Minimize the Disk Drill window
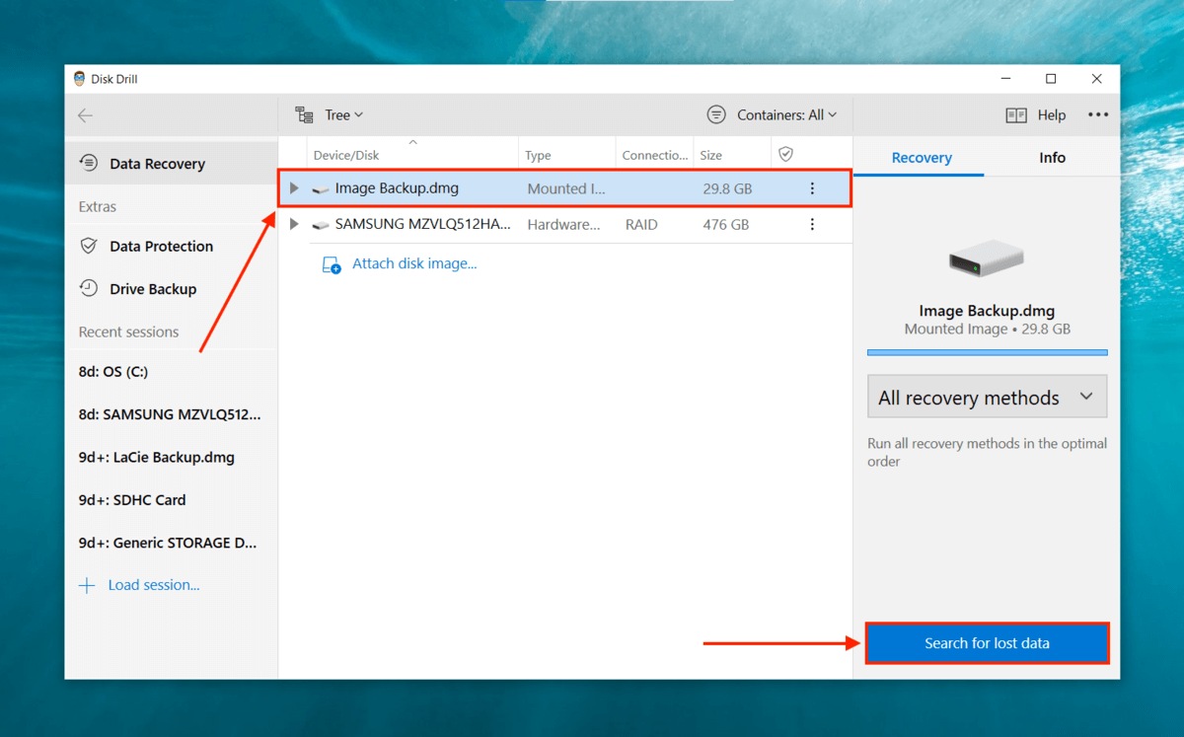1184x737 pixels. pos(1005,79)
